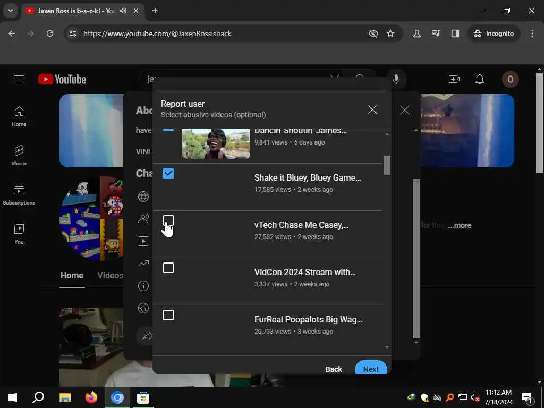Screen dimensions: 544x408
Task: Open Chrome three-dot menu
Action: point(532,33)
